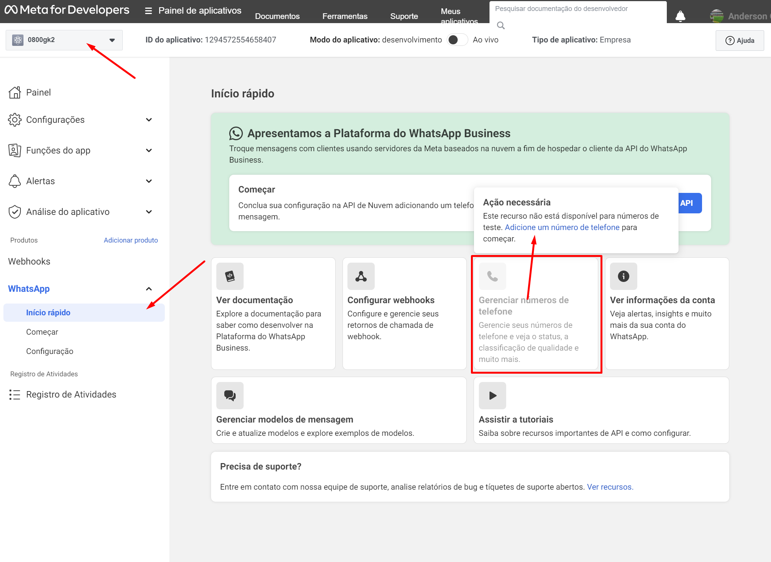The image size is (771, 562).
Task: Click the Funções do app badge icon
Action: tap(15, 150)
